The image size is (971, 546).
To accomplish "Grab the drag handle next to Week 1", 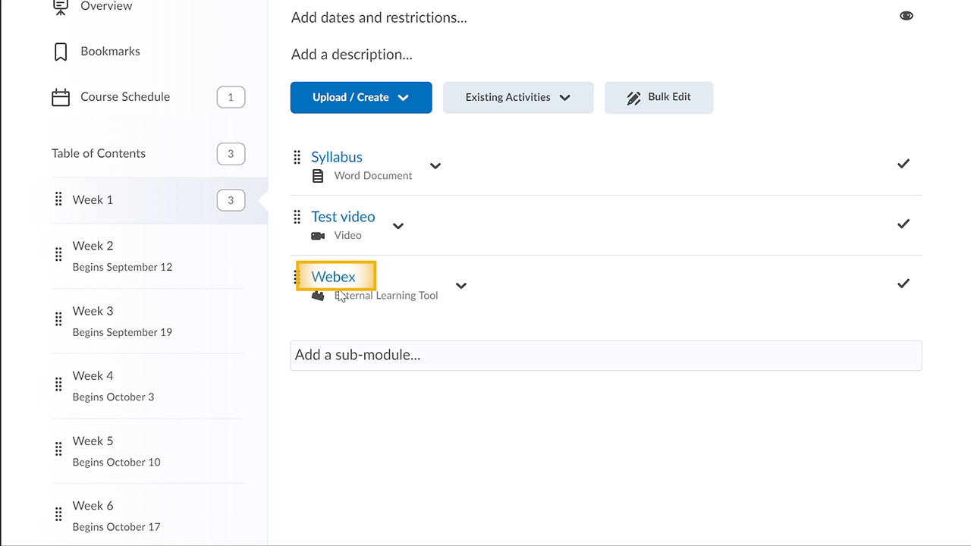I will 58,199.
